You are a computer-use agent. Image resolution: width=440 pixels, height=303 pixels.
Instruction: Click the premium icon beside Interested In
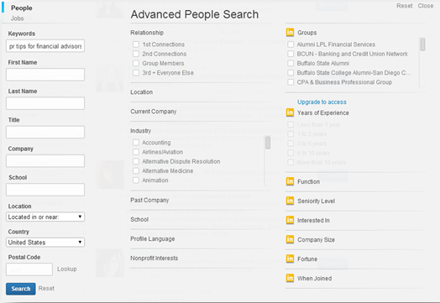(290, 220)
